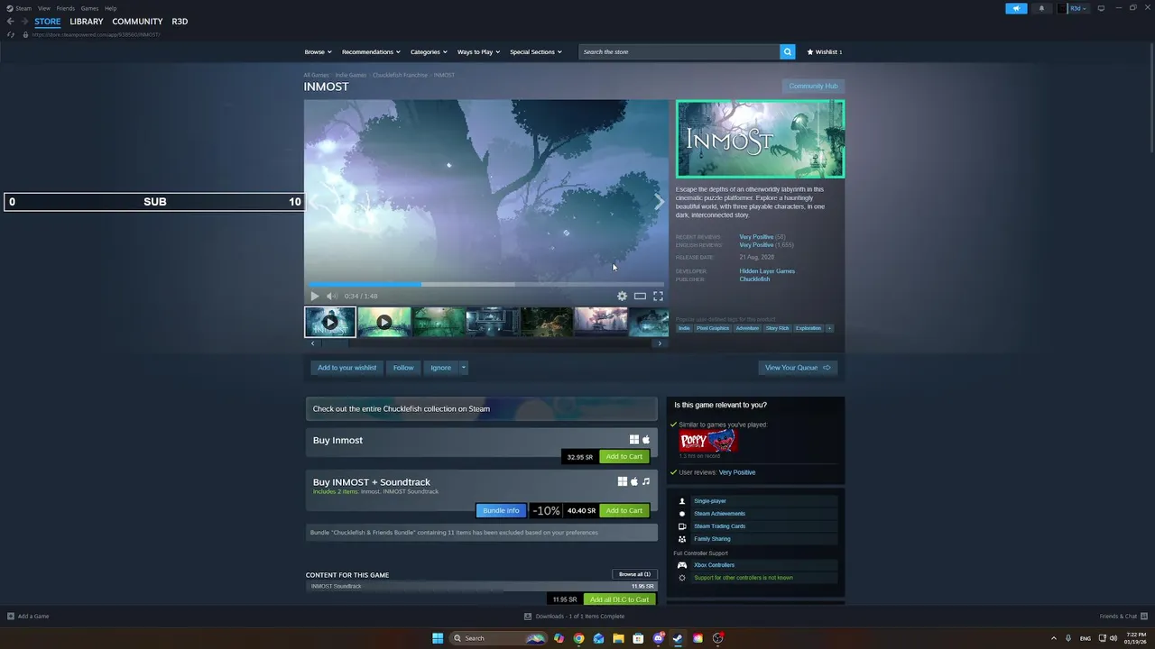The width and height of the screenshot is (1155, 649).
Task: Open the LIBRARY tab
Action: coord(87,22)
